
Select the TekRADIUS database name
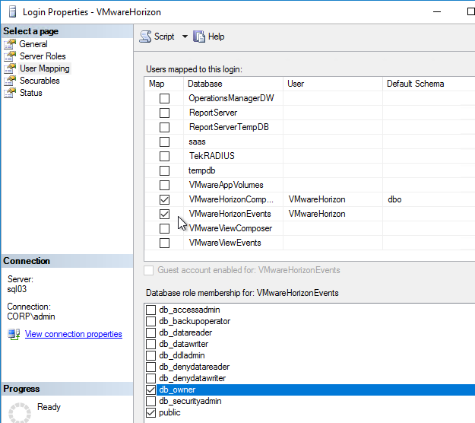(x=212, y=156)
